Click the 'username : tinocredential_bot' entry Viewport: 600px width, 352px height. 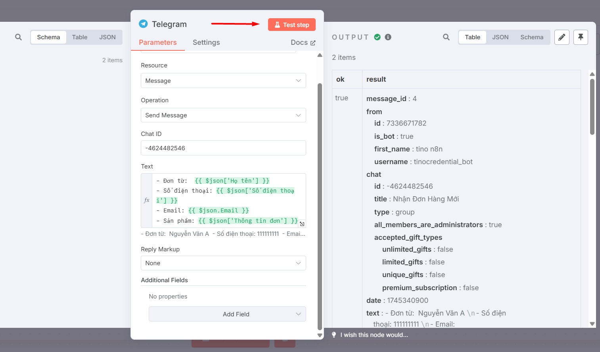[424, 162]
